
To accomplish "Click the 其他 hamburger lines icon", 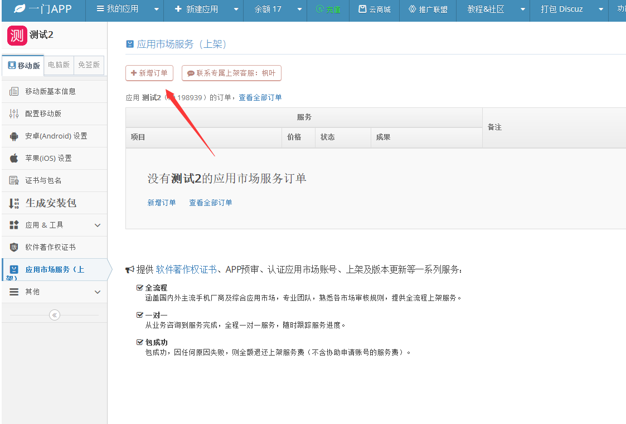I will pos(14,292).
